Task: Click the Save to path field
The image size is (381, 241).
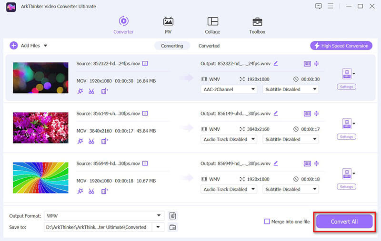Action: coord(98,227)
